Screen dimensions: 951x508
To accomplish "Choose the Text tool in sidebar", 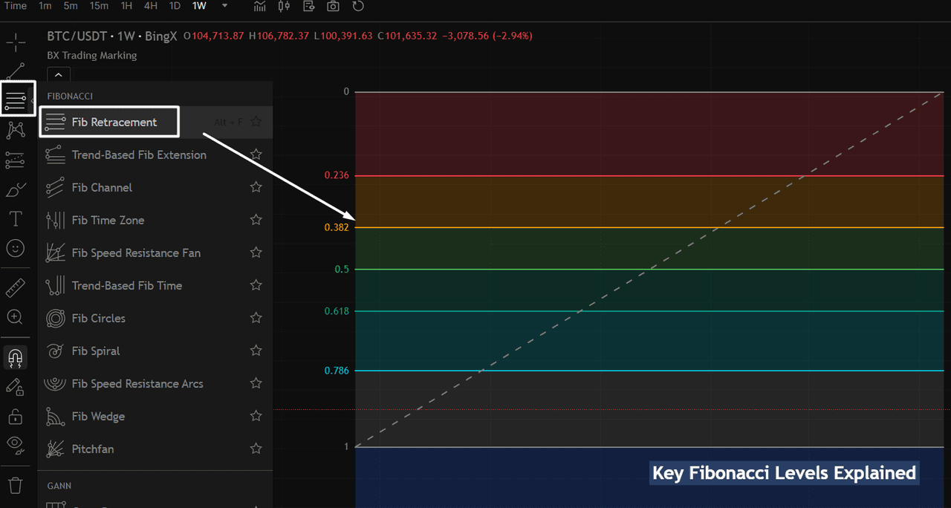I will (x=15, y=219).
